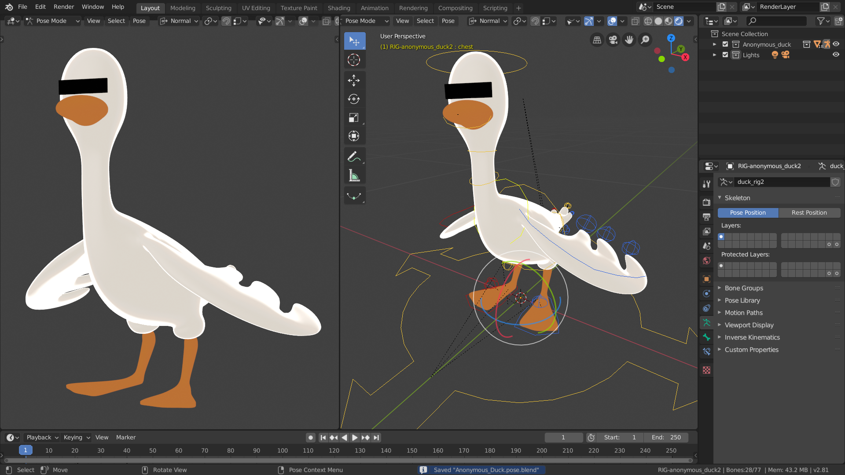Select the Scale tool
The height and width of the screenshot is (475, 845).
[355, 117]
